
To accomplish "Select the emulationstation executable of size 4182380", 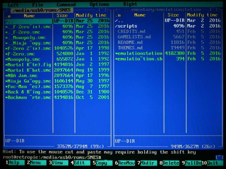I will tap(168, 53).
